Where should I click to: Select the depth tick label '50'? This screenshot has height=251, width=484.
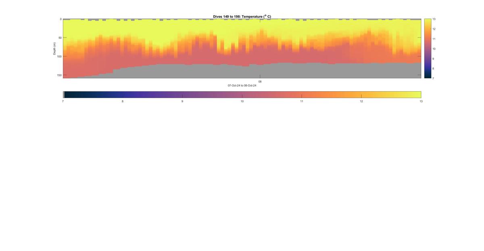coord(60,38)
